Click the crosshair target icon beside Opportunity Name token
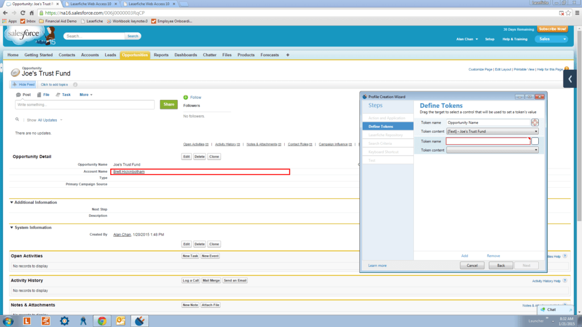The image size is (582, 327). click(534, 123)
